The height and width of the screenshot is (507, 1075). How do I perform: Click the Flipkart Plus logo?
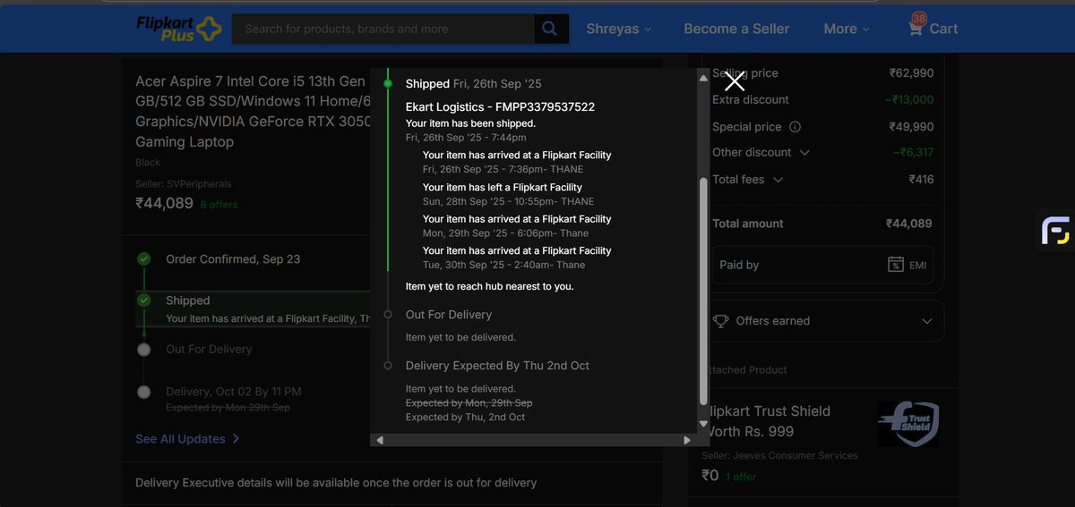tap(178, 29)
